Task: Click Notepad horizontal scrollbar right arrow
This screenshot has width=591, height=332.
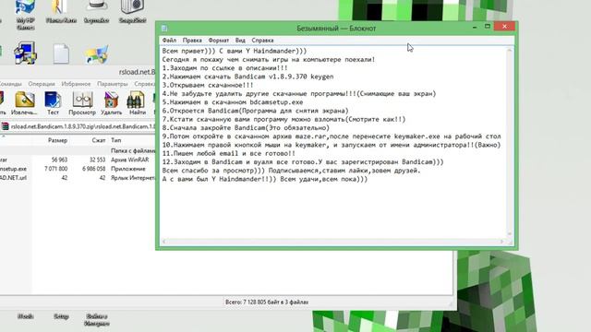Action: (x=502, y=242)
